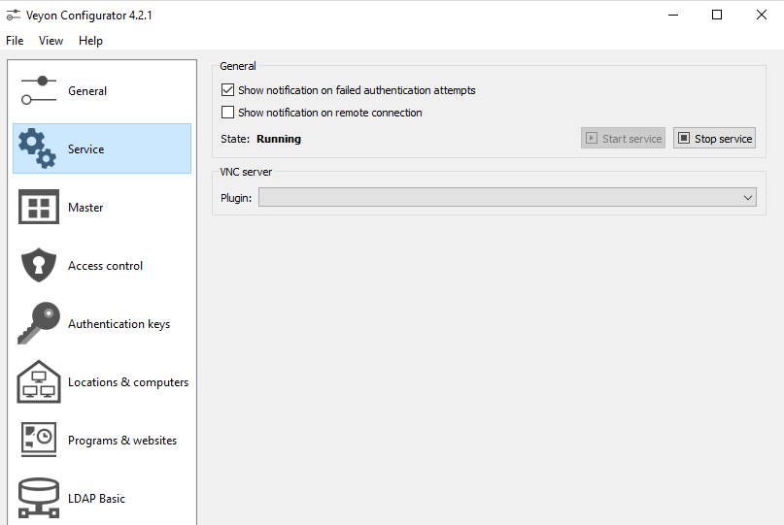Select the General page label

click(87, 91)
